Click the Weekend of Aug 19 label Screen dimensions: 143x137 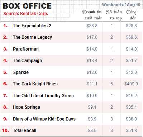(121, 5)
